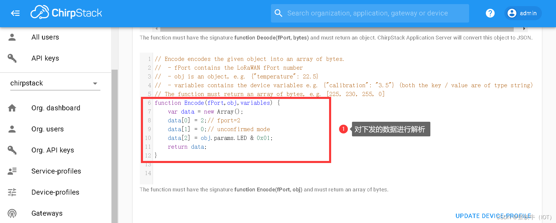Click comment line about fPort contains LoRaWAN
Viewport: 556px width, 223px height.
coord(229,68)
